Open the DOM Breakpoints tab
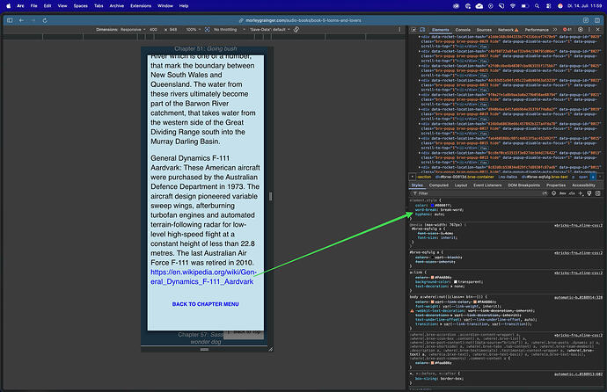Screen dimensions: 607x392 523,185
